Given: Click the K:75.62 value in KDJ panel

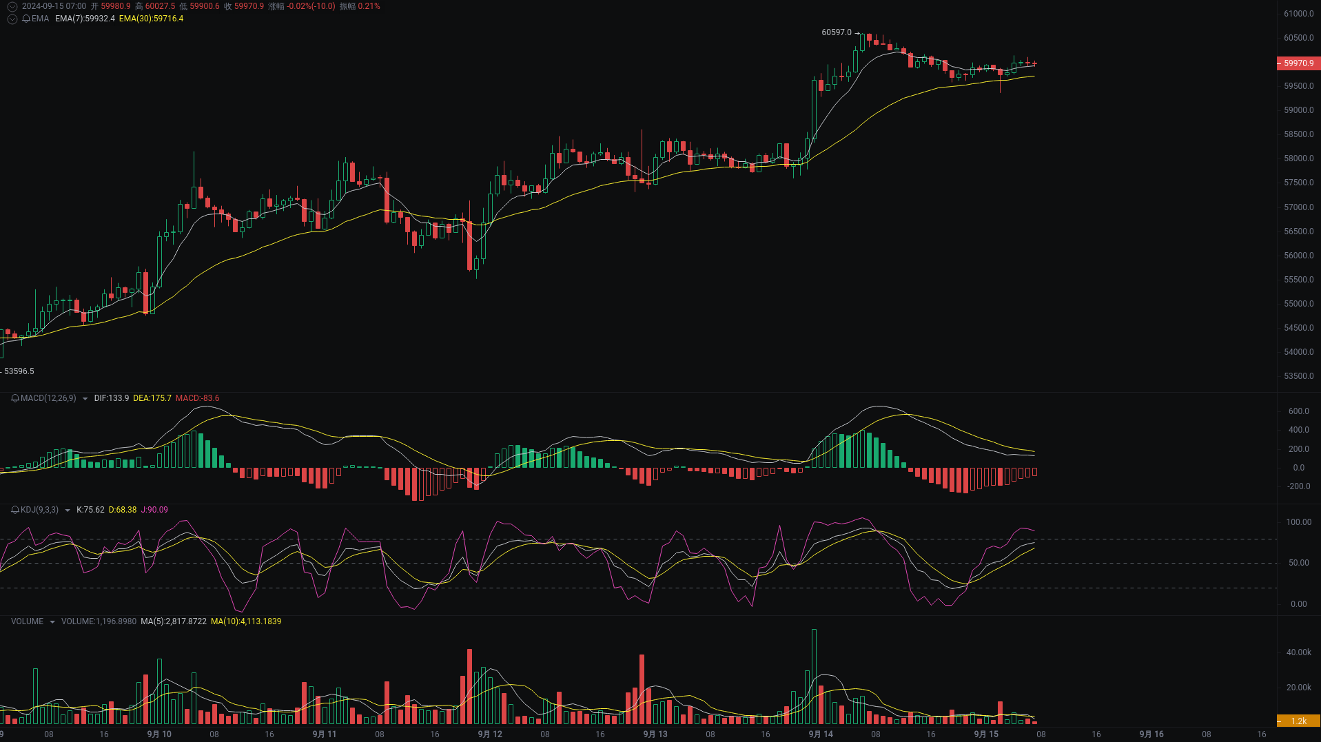Looking at the screenshot, I should coord(91,510).
